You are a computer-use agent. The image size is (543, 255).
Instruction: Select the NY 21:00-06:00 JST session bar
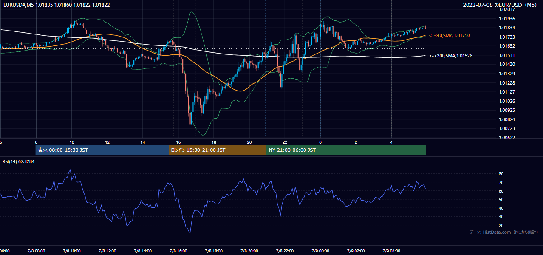pos(346,150)
